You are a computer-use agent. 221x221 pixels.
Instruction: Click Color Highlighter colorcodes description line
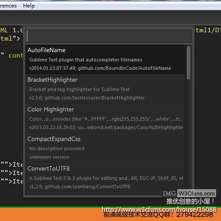coord(106,119)
